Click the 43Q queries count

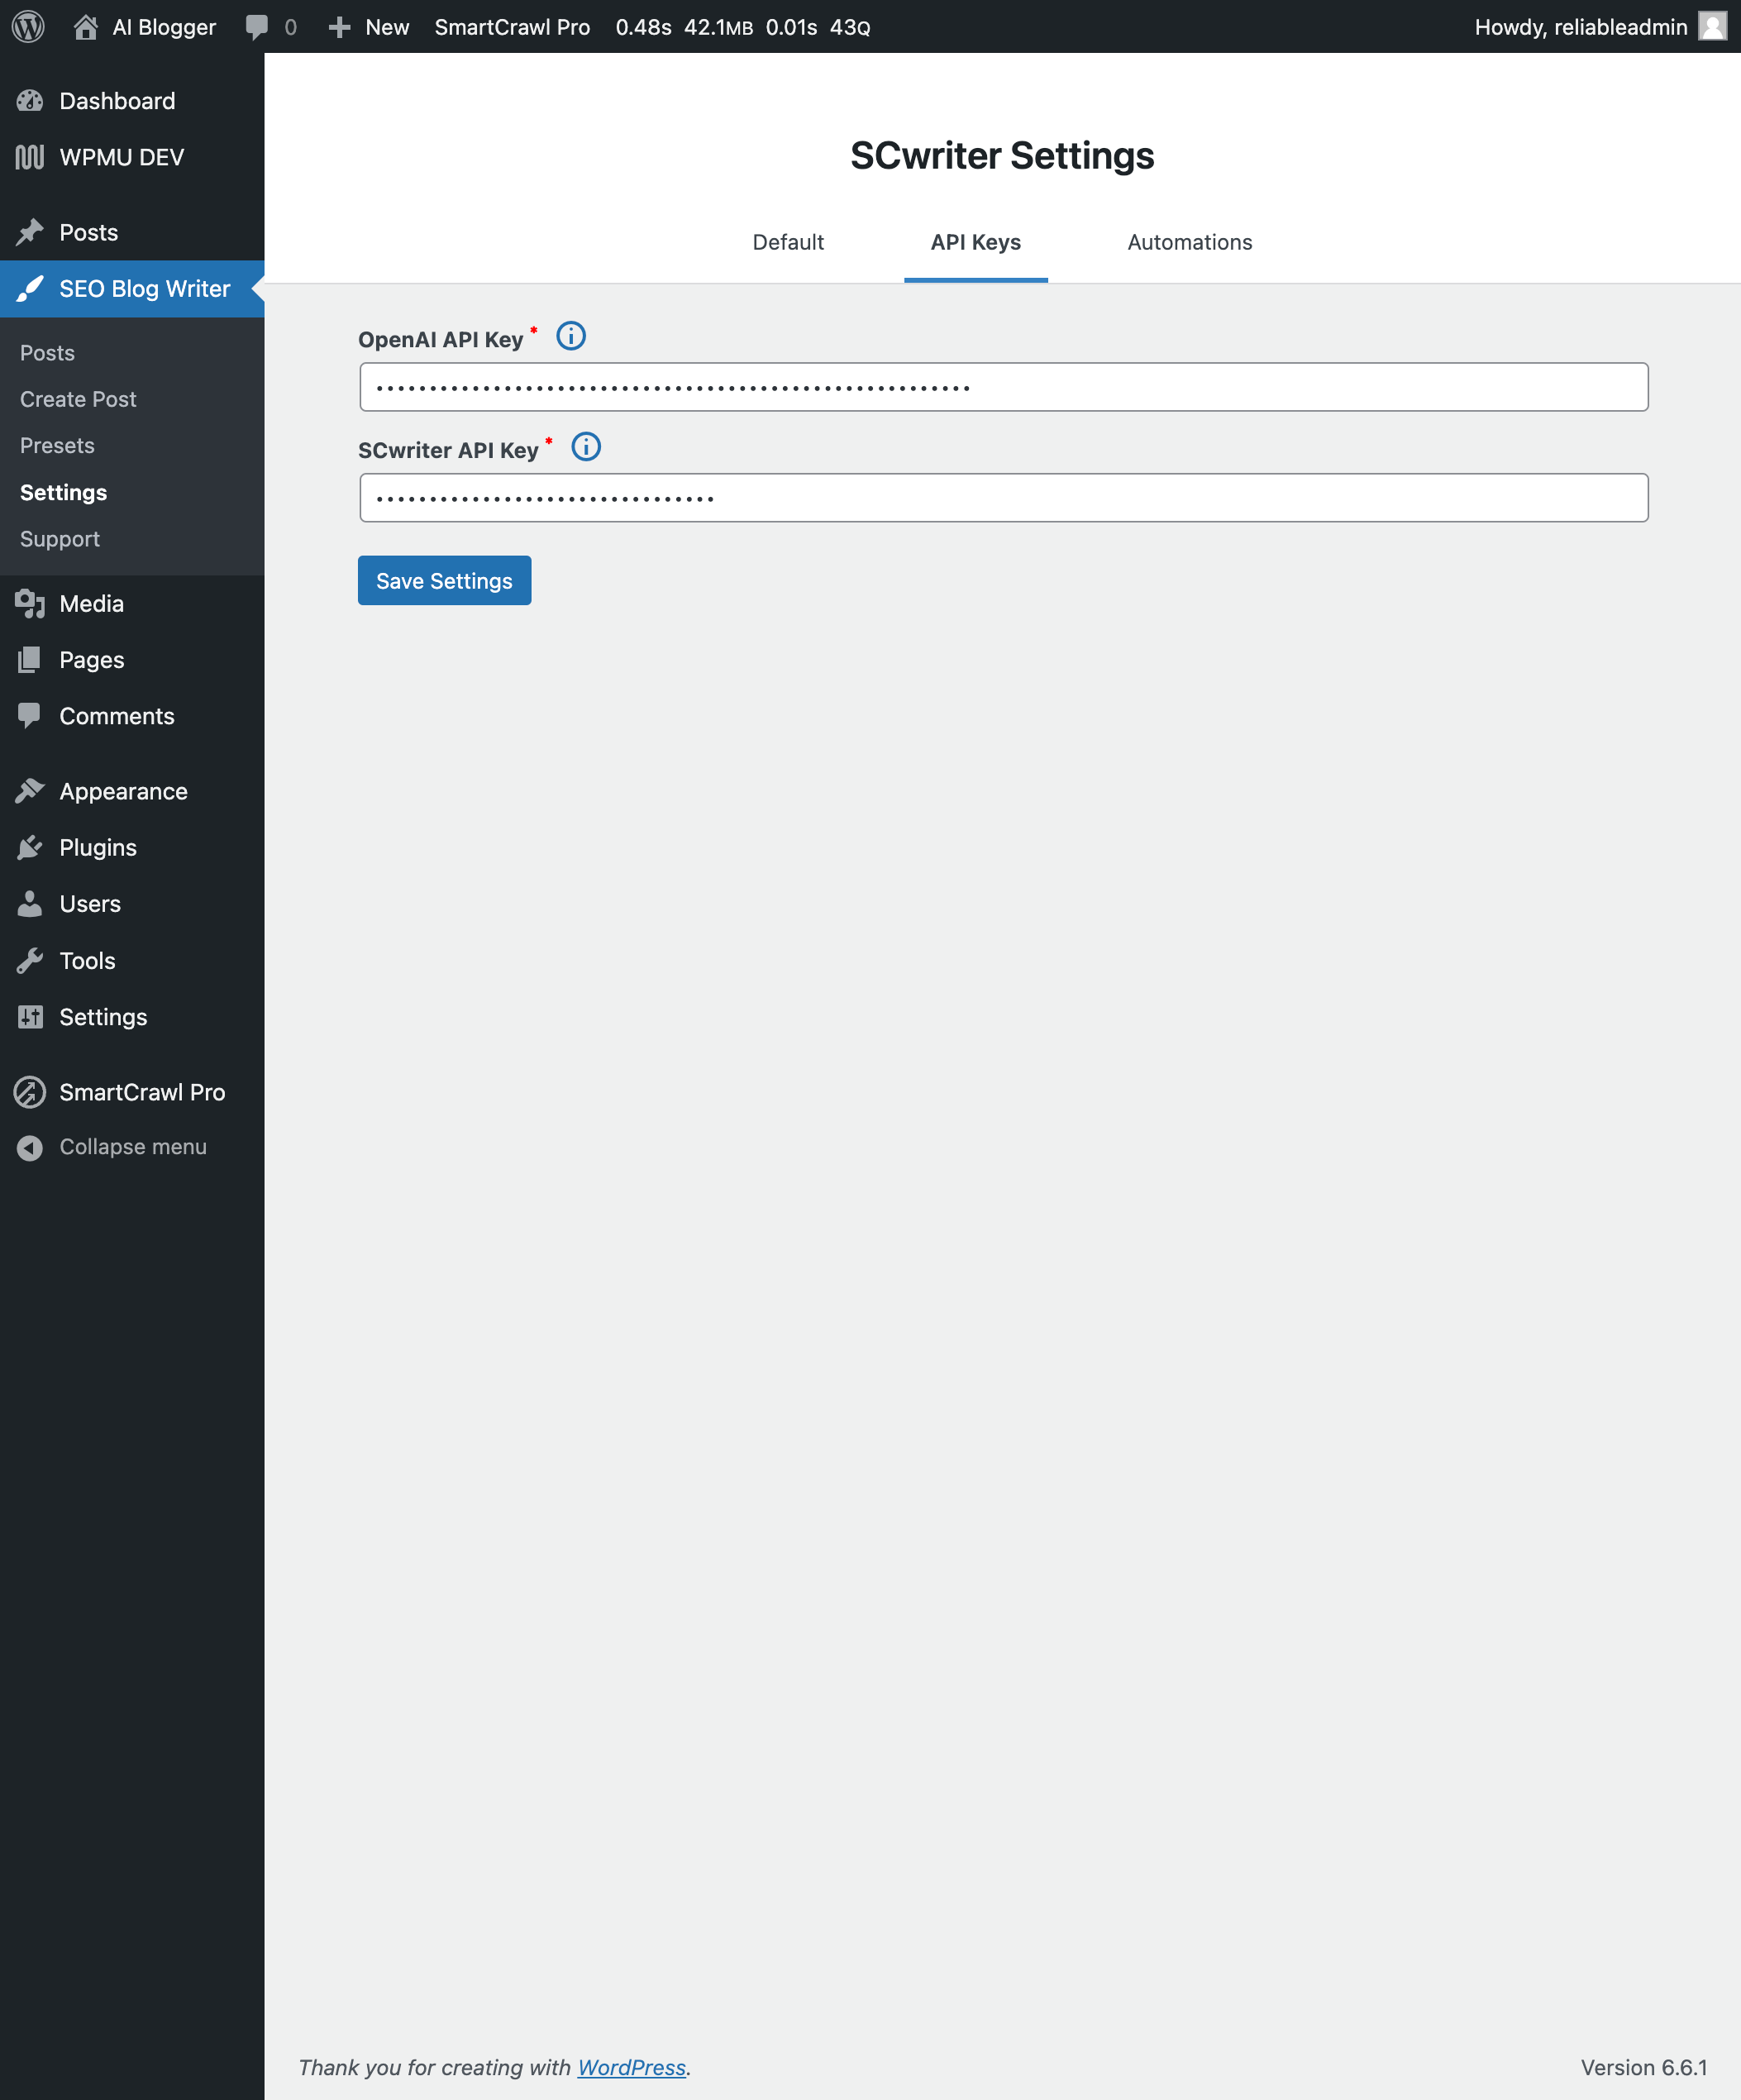[x=850, y=27]
